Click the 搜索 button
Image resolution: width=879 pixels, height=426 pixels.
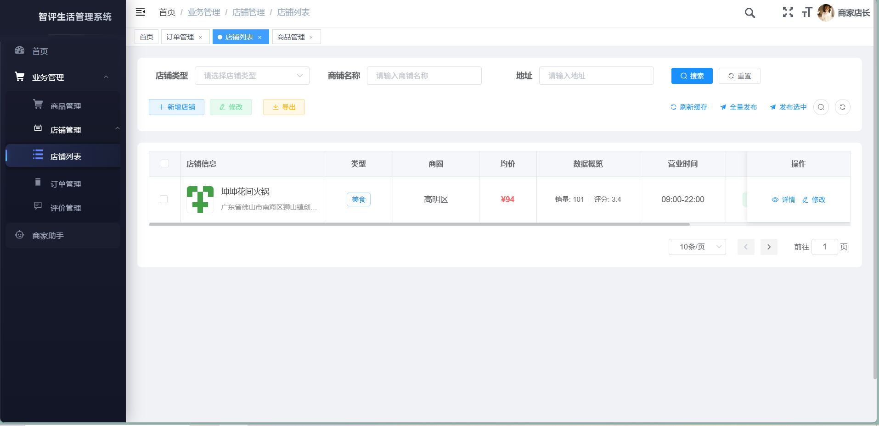click(692, 76)
